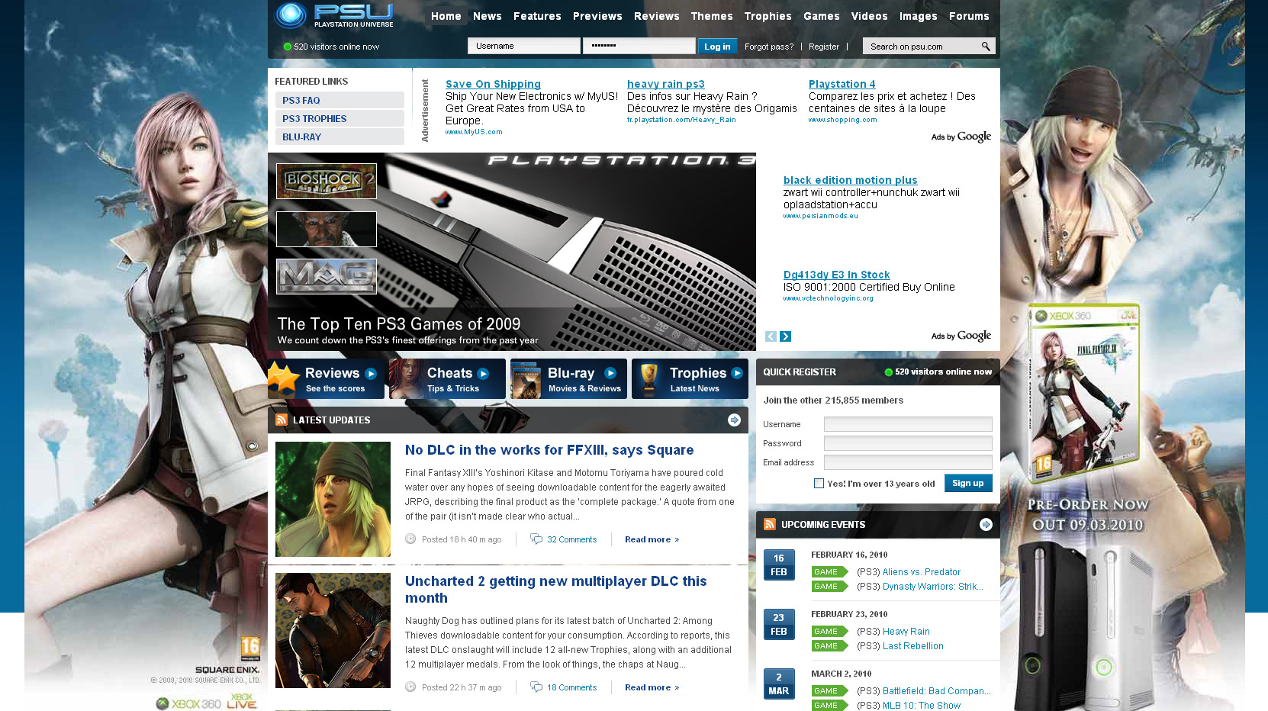Click Read more under the Uncharted 2 article

pos(652,687)
